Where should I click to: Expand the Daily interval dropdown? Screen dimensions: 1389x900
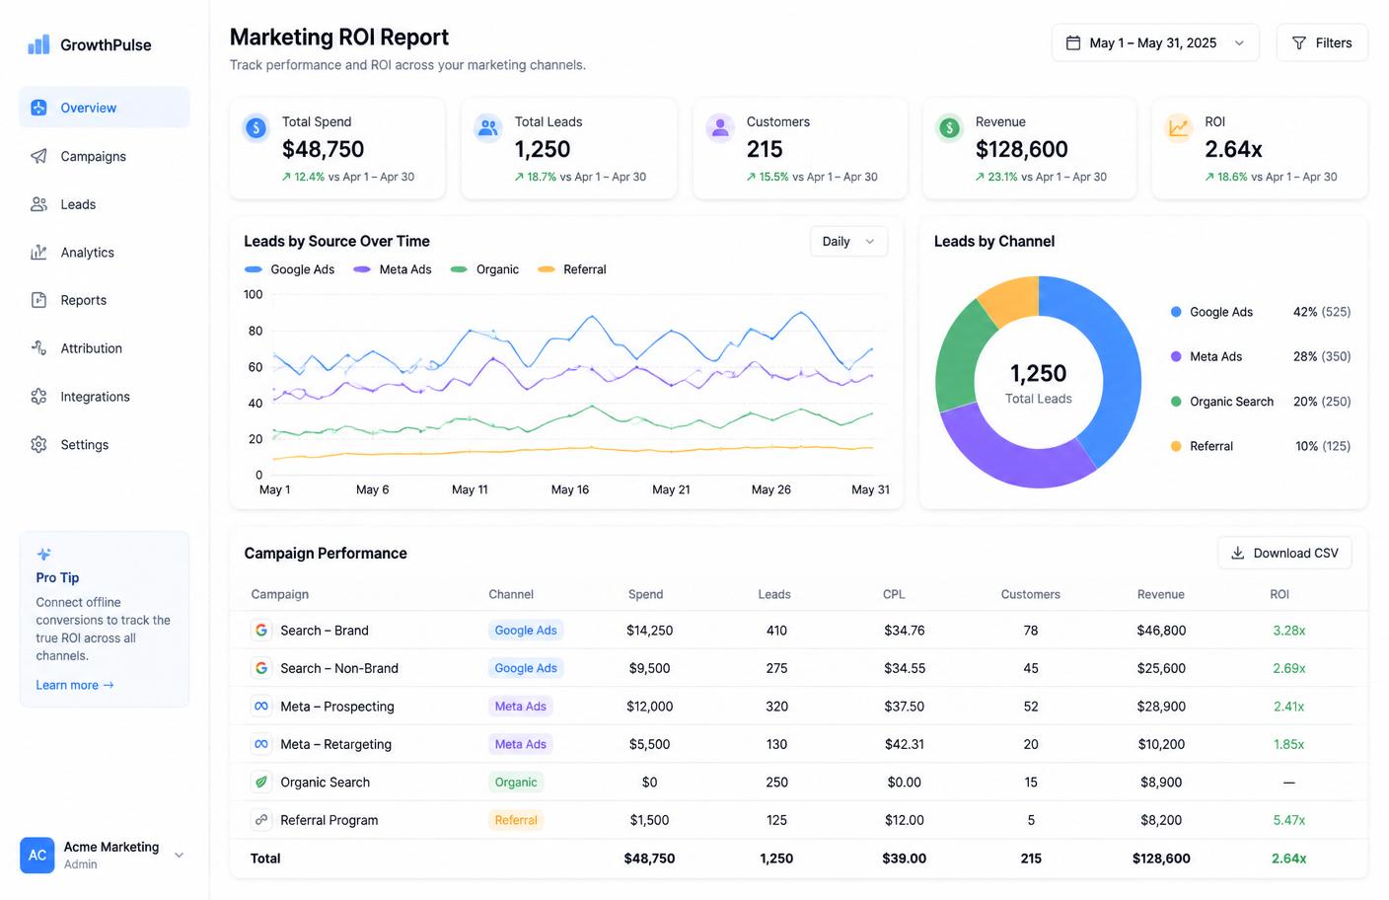(x=848, y=242)
